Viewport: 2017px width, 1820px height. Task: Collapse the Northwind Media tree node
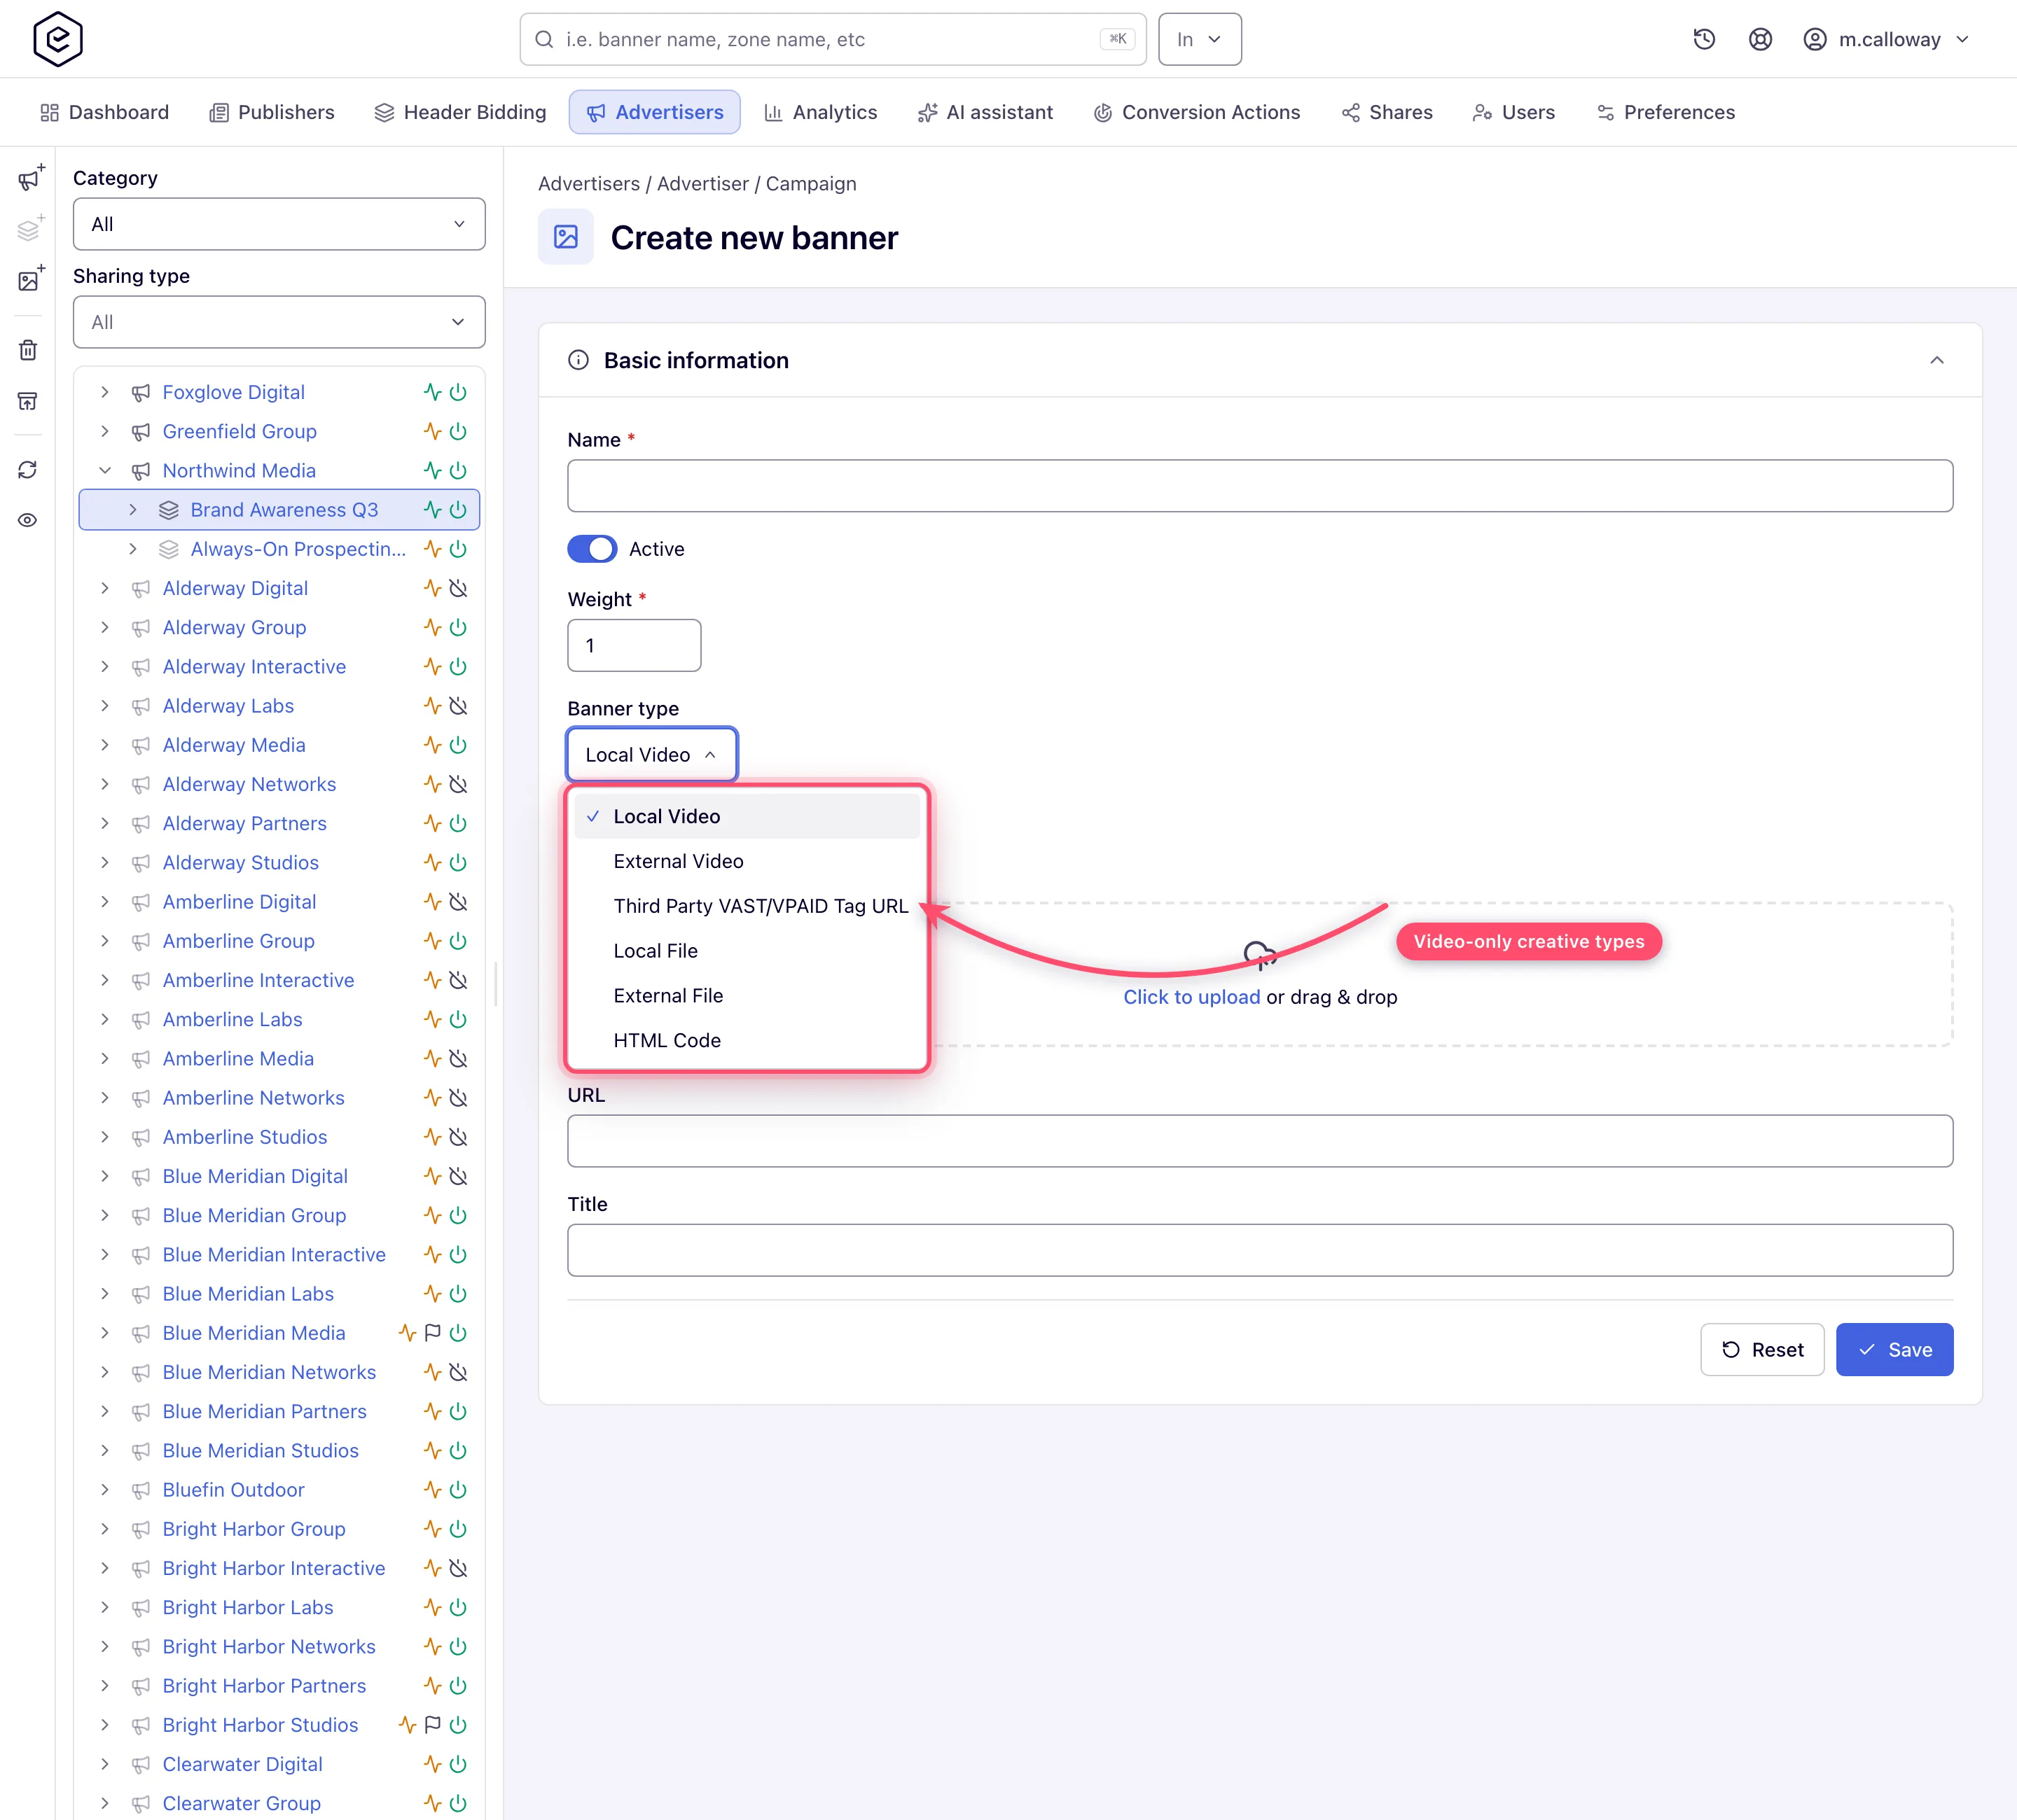tap(105, 471)
